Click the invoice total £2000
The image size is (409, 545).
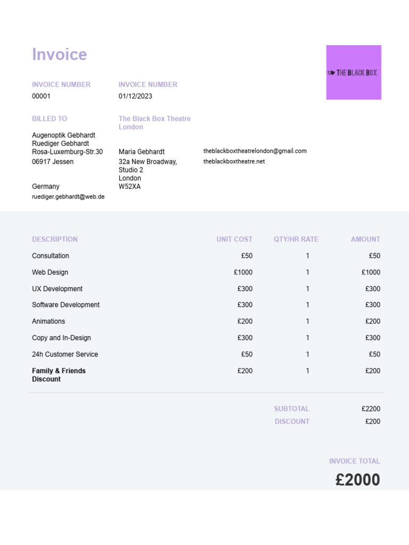(357, 480)
